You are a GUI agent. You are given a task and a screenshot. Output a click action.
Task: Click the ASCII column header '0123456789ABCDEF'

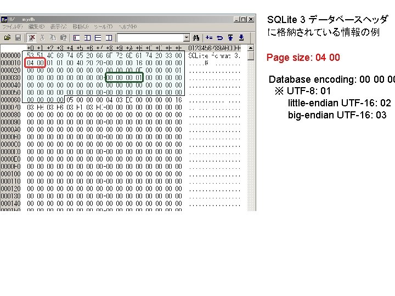pos(215,48)
